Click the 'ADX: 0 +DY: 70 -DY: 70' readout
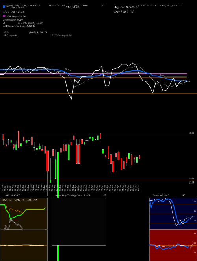Image resolution: width=197 pixels, height=261 pixels. click(19, 200)
